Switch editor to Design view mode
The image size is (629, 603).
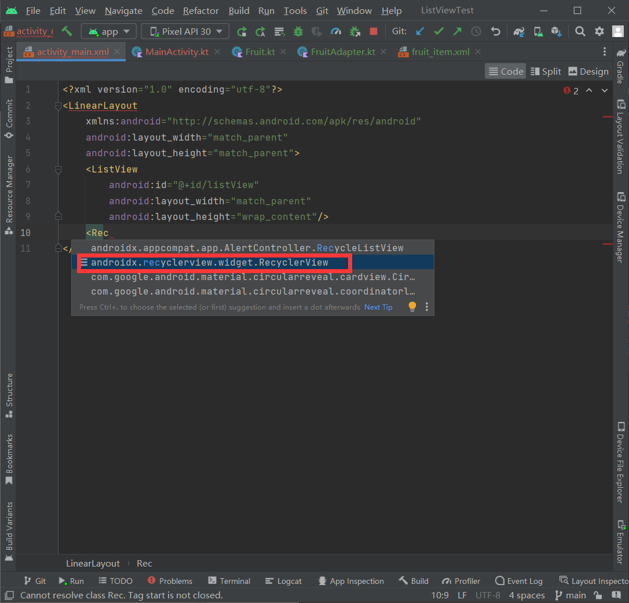pyautogui.click(x=588, y=71)
